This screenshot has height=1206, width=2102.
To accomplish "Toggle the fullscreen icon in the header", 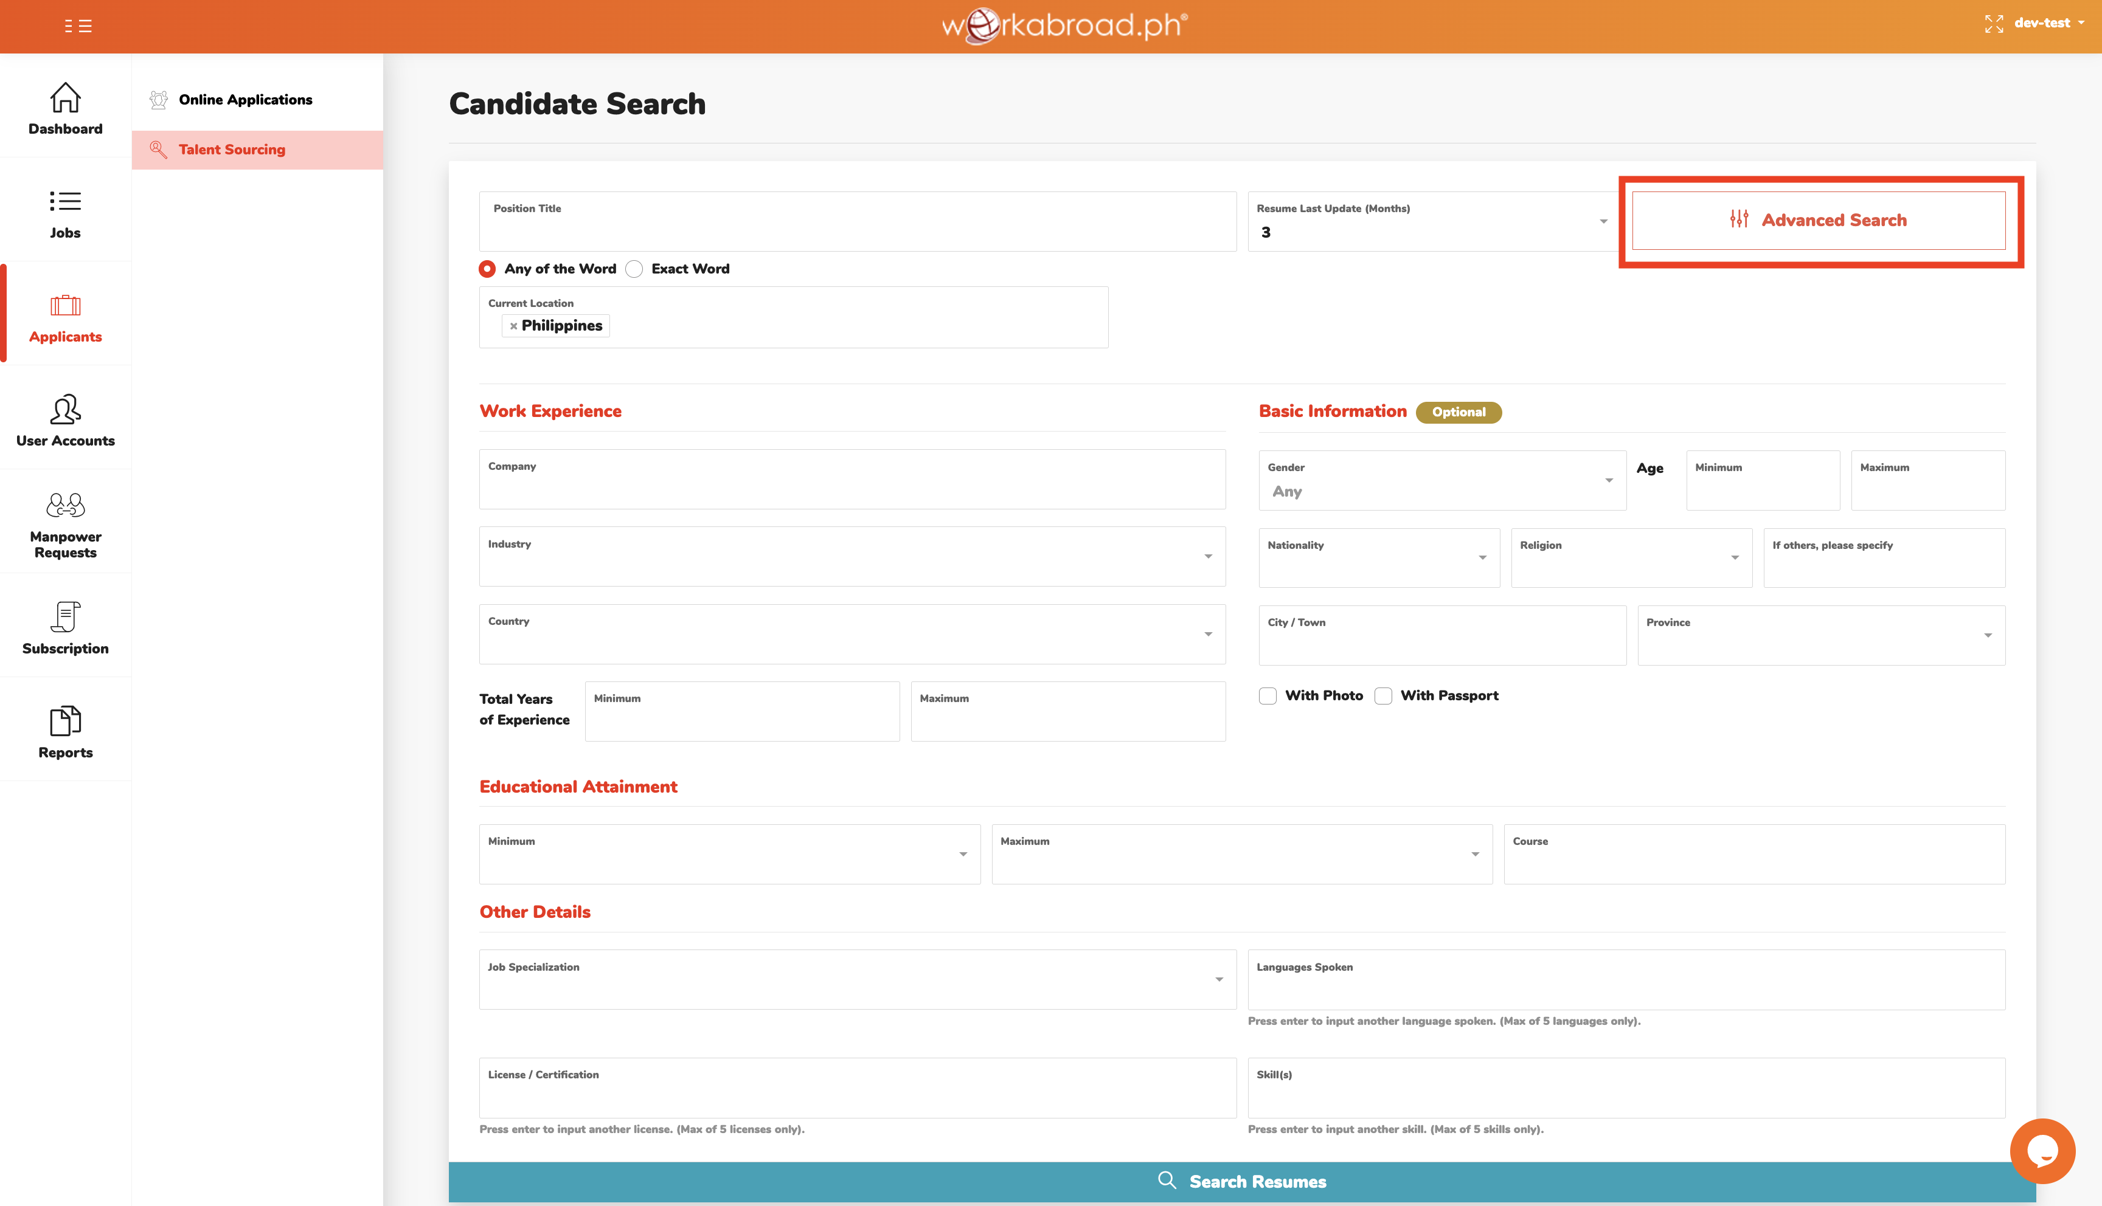I will [1994, 24].
